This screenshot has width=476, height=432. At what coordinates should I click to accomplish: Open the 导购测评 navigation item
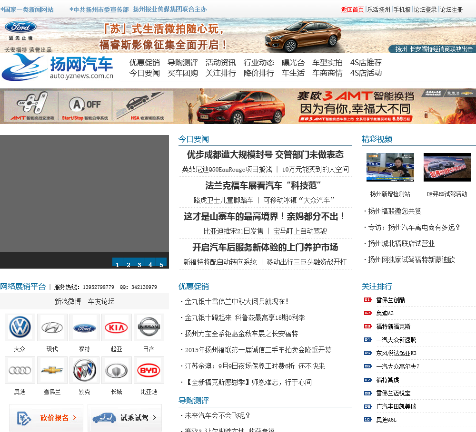[182, 62]
